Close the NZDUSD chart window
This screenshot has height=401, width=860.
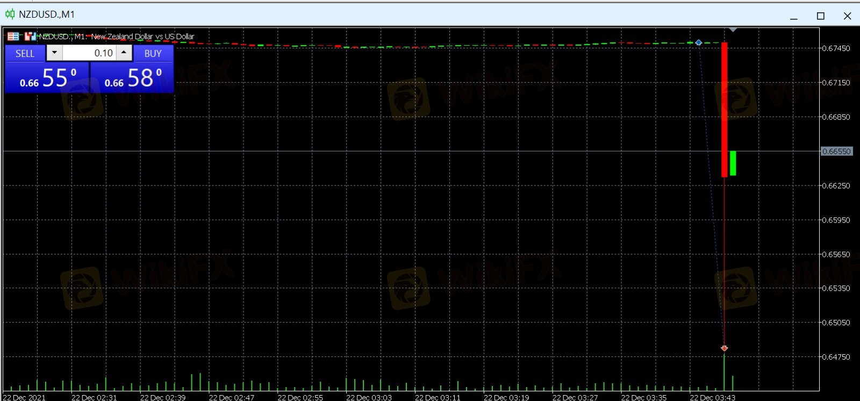tap(848, 16)
